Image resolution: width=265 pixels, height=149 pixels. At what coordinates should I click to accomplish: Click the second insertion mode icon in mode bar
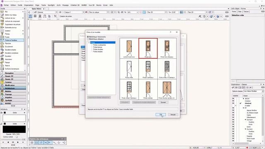[x=35, y=16]
